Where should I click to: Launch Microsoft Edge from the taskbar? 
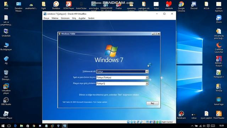point(15,126)
